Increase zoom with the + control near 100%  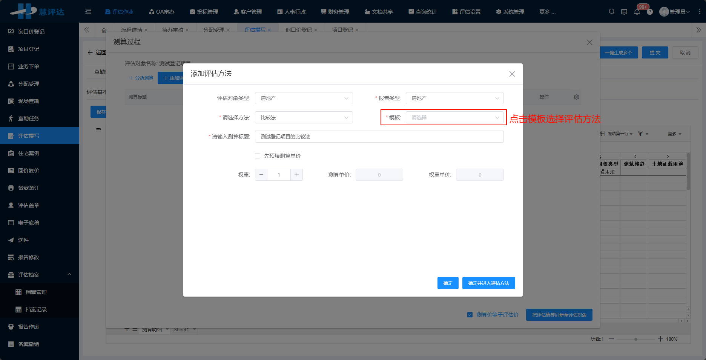pos(660,339)
